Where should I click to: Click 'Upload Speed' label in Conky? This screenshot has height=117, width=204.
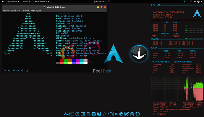pyautogui.click(x=189, y=103)
